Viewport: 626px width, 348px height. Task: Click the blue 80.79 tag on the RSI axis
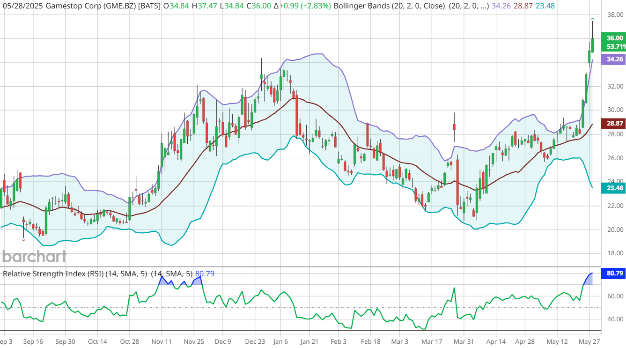tap(614, 273)
